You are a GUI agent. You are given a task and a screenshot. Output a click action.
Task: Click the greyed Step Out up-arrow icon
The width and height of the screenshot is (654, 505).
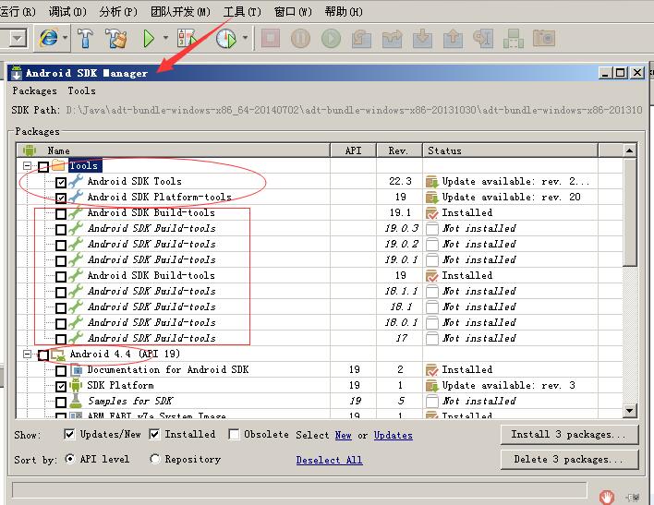click(x=453, y=39)
